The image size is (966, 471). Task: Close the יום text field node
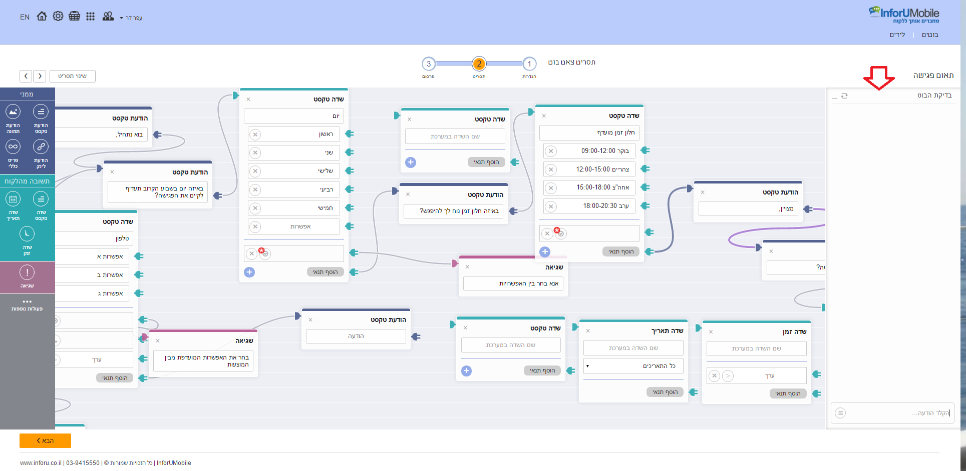click(248, 99)
